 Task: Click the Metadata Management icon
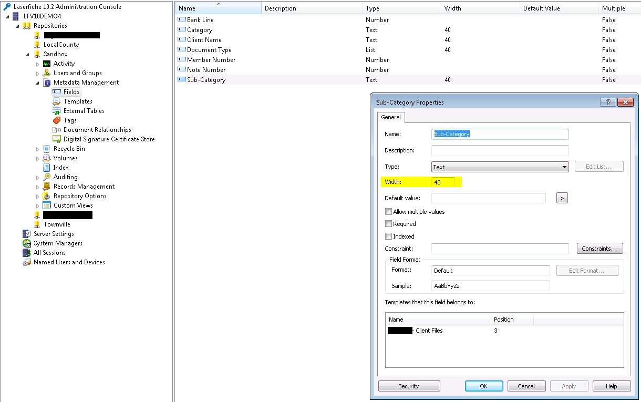point(47,83)
